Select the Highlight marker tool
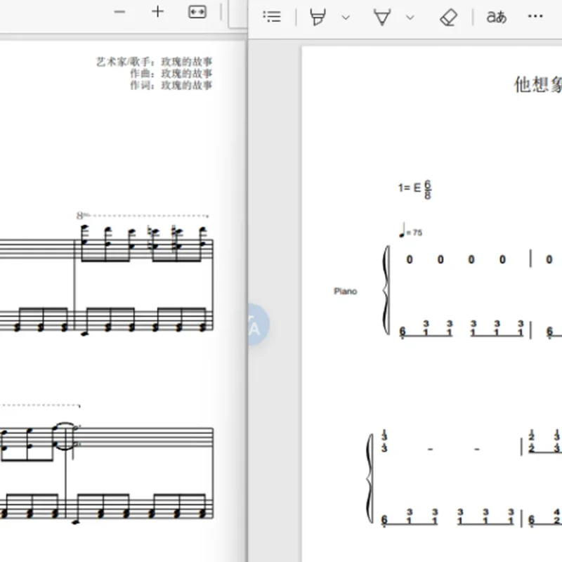This screenshot has height=562, width=562. [318, 17]
